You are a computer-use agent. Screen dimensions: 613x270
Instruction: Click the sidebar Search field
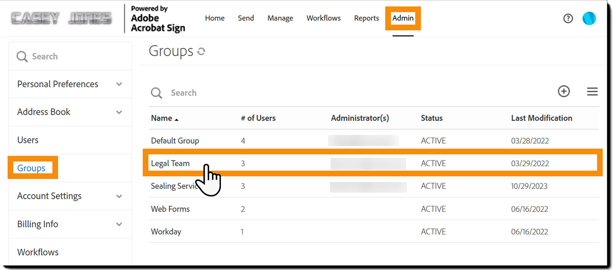(x=70, y=57)
